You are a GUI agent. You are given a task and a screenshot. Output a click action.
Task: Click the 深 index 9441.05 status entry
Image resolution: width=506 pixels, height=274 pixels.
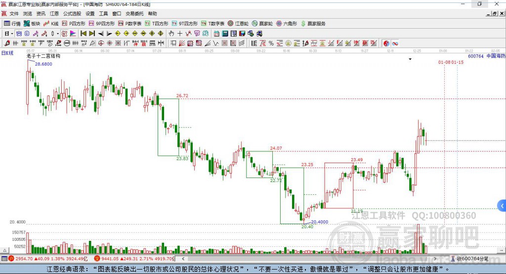pyautogui.click(x=134, y=259)
